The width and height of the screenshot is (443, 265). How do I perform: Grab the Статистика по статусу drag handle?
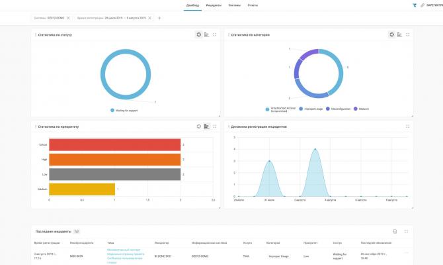pos(35,35)
